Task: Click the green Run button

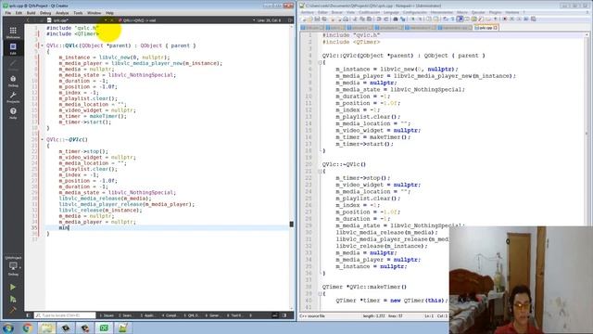Action: pos(13,287)
